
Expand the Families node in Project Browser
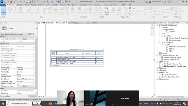(157, 68)
